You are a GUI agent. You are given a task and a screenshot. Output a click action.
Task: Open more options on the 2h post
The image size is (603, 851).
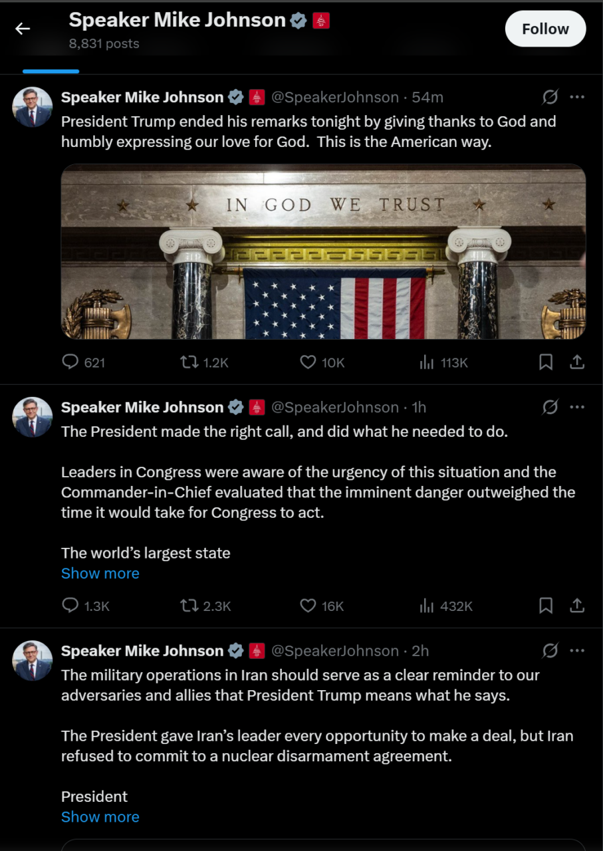point(577,650)
